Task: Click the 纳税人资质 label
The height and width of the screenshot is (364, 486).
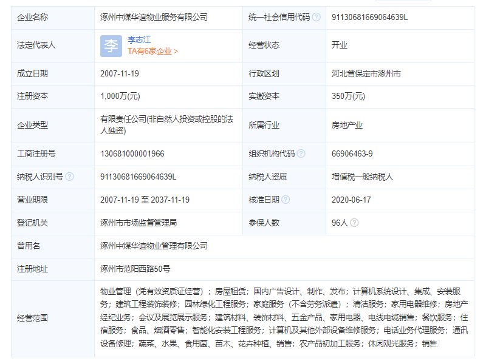Action: tap(268, 177)
